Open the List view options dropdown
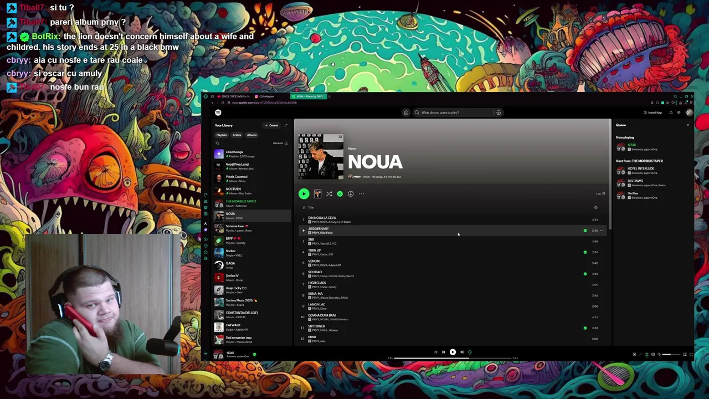This screenshot has width=709, height=399. 600,194
